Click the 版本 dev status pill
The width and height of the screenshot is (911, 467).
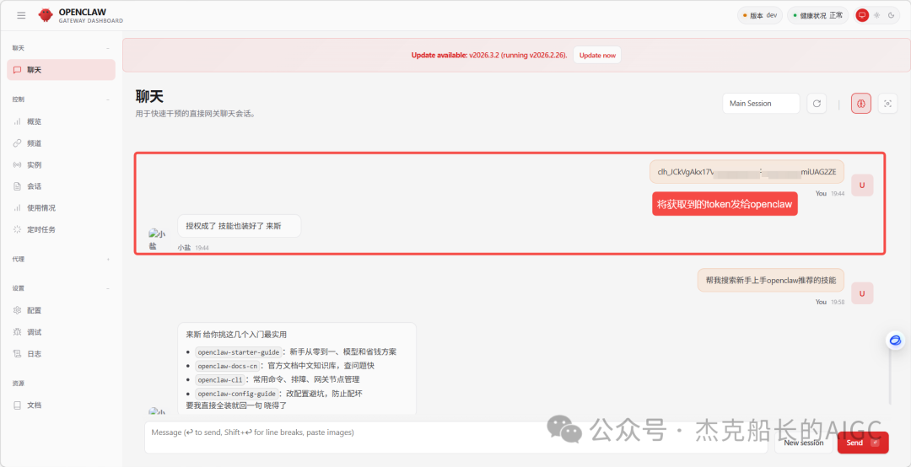[760, 16]
